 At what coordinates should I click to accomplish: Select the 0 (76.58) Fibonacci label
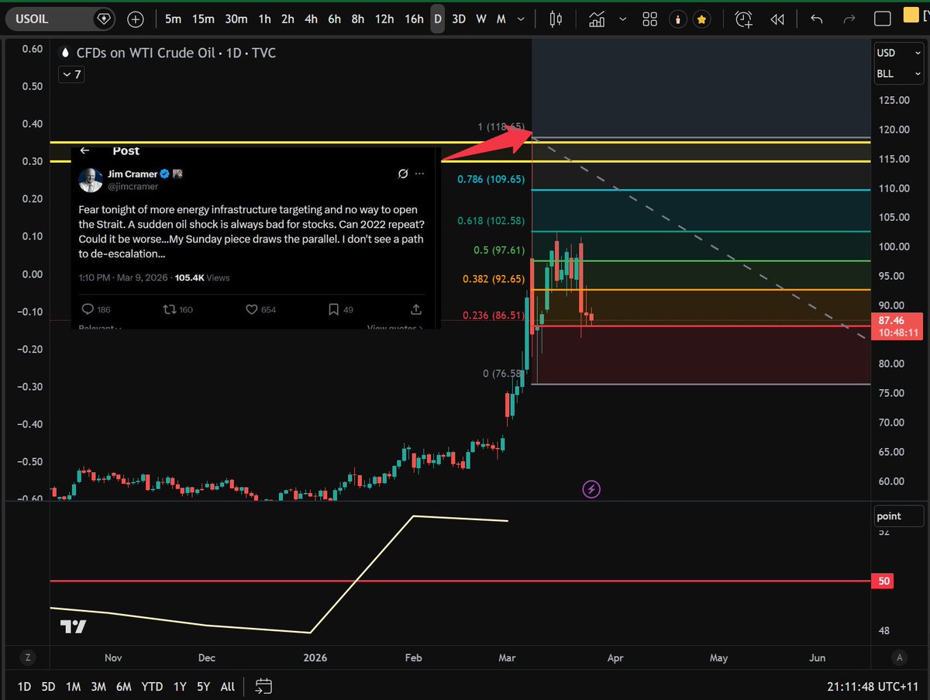(504, 374)
